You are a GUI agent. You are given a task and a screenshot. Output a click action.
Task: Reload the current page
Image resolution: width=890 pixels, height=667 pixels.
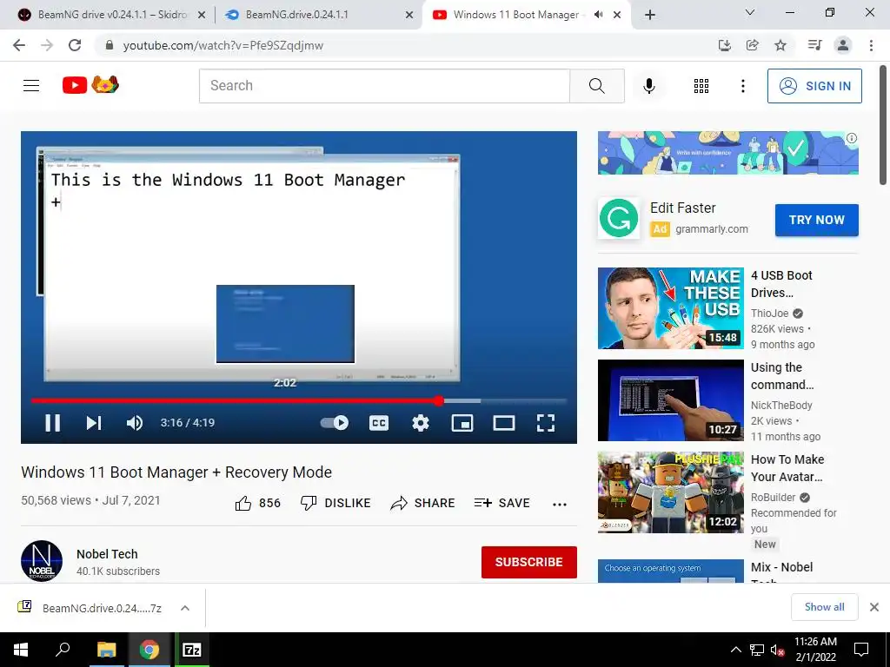[x=75, y=45]
